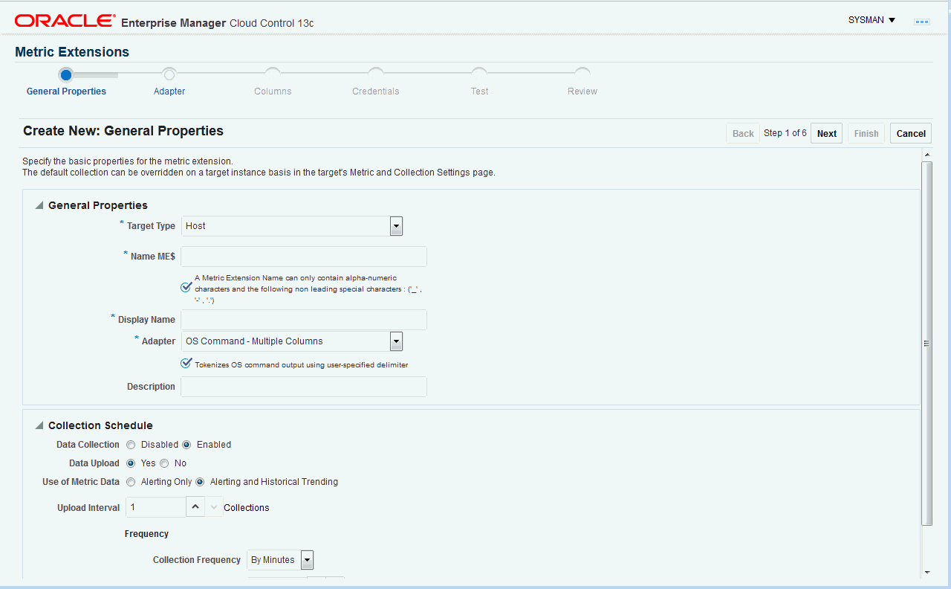
Task: Collapse the Collection Schedule section
Action: click(x=39, y=425)
